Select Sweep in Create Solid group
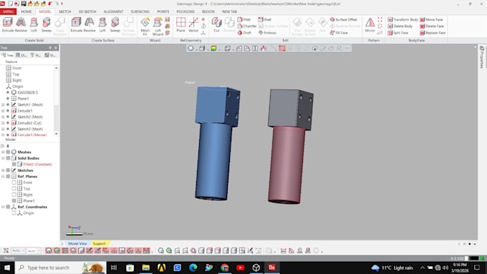487x274 pixels. click(47, 24)
